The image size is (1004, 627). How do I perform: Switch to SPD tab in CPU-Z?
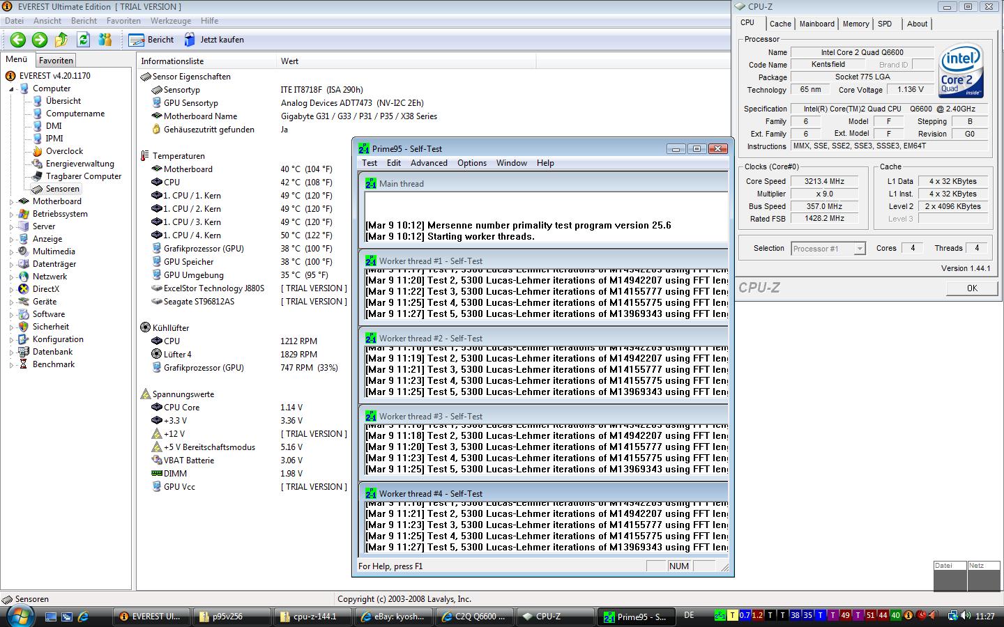(885, 24)
